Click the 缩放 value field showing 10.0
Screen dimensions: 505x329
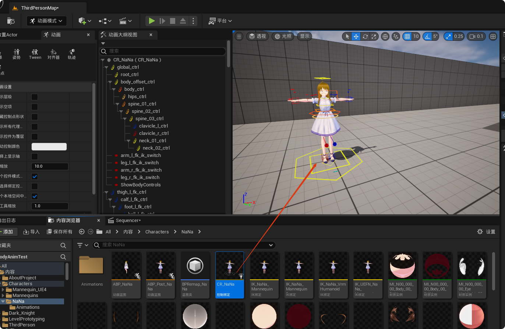click(50, 167)
